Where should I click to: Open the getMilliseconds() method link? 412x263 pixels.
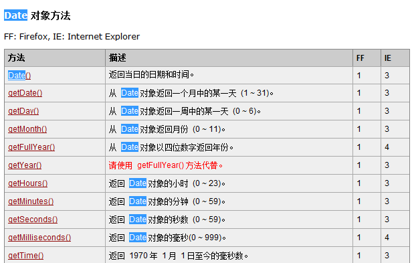(x=39, y=238)
